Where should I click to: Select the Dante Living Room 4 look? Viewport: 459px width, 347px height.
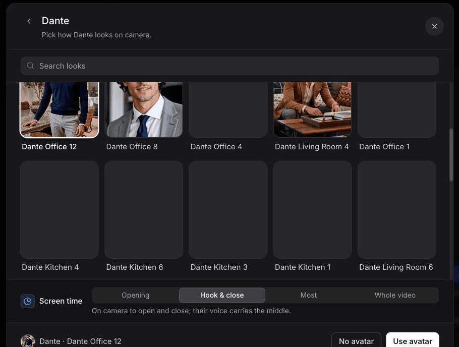click(x=312, y=110)
